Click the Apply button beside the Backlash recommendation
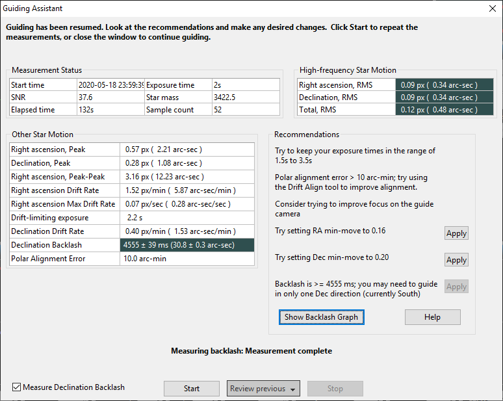The image size is (503, 401). pos(456,287)
